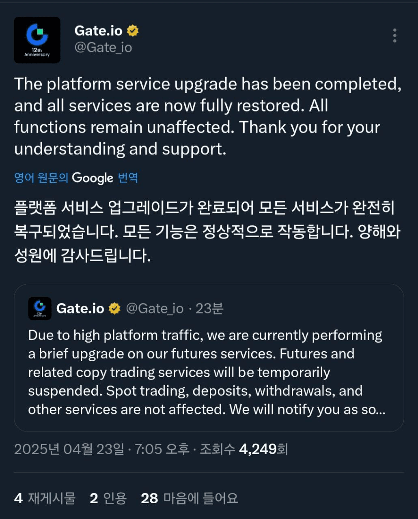The height and width of the screenshot is (519, 418).
Task: Click the @Gate_io handle under the name
Action: pyautogui.click(x=103, y=47)
